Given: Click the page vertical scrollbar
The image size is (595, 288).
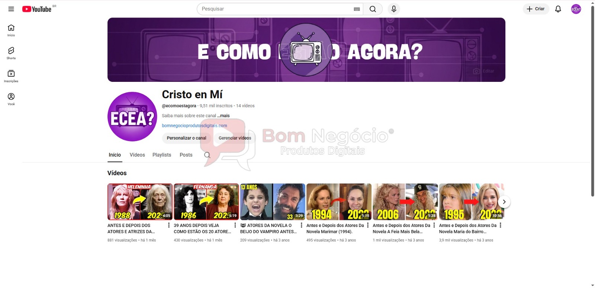Looking at the screenshot, I should pos(592,100).
